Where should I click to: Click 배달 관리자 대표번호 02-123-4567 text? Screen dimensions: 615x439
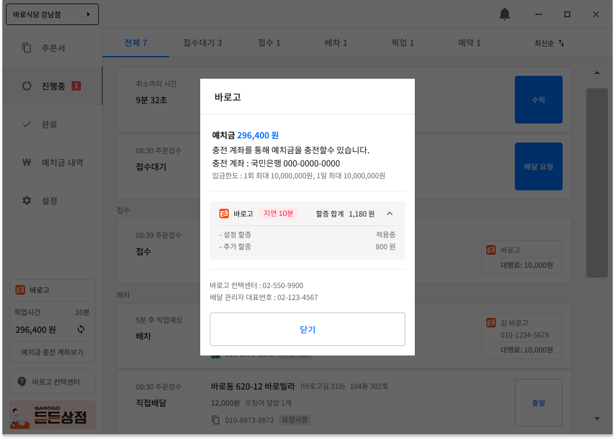click(x=264, y=297)
